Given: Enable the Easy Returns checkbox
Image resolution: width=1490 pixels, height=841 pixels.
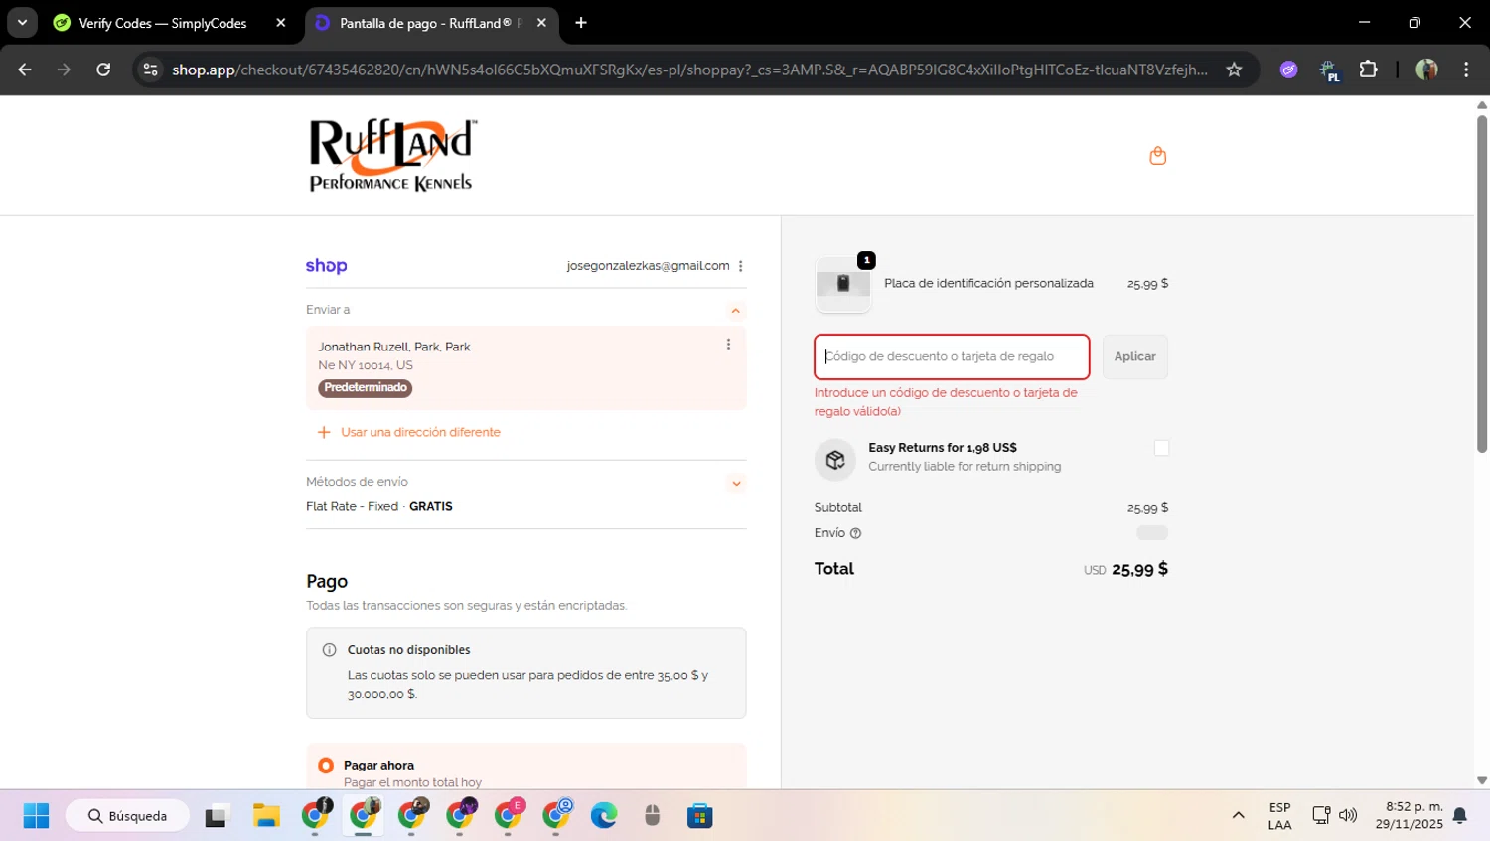Looking at the screenshot, I should pos(1161,448).
